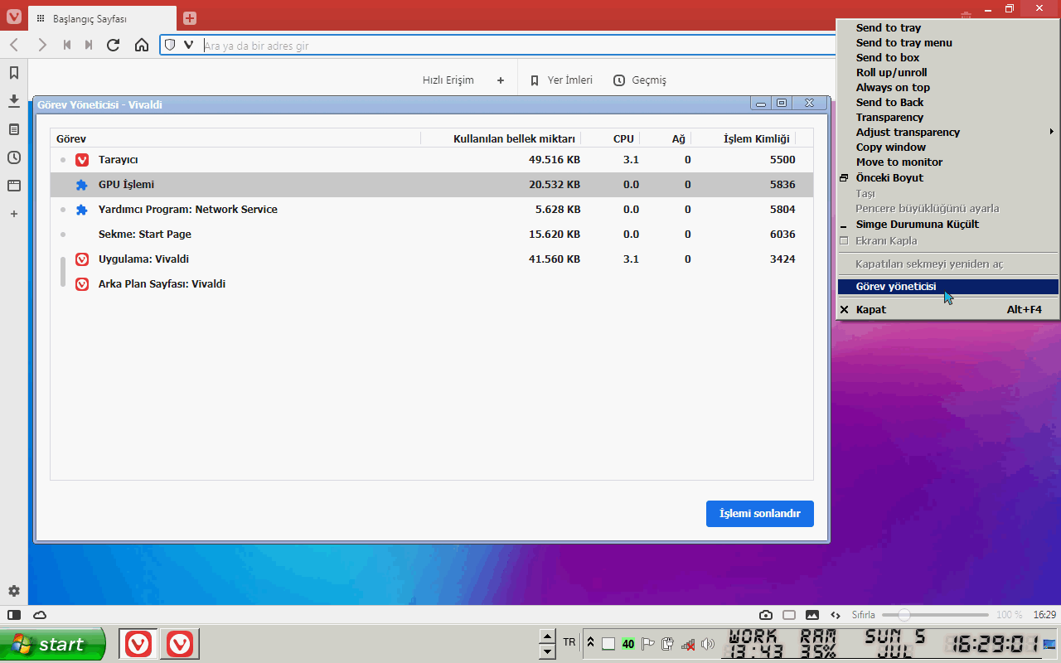Choose Send to box menu entry
Viewport: 1061px width, 663px height.
[947, 58]
